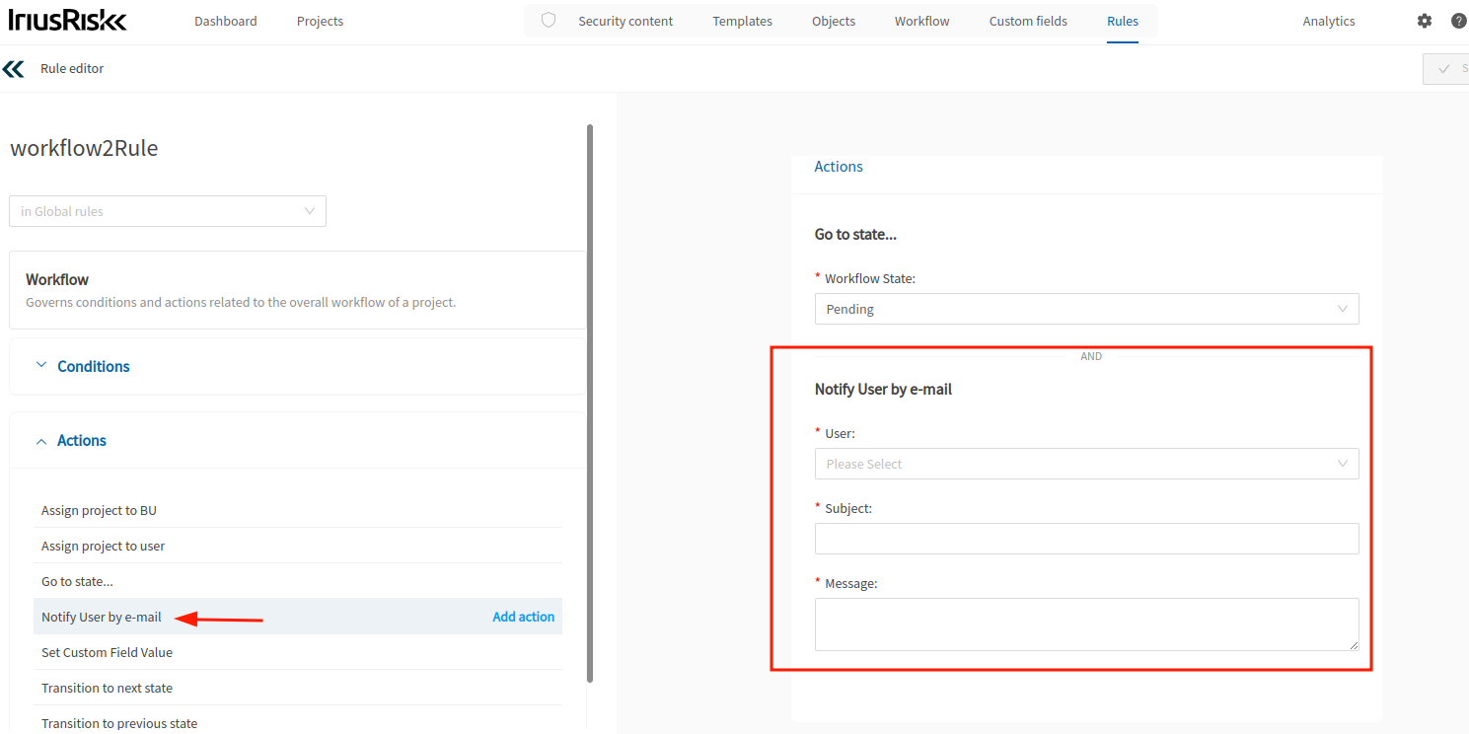
Task: Click the IriusRisk logo
Action: point(67,21)
